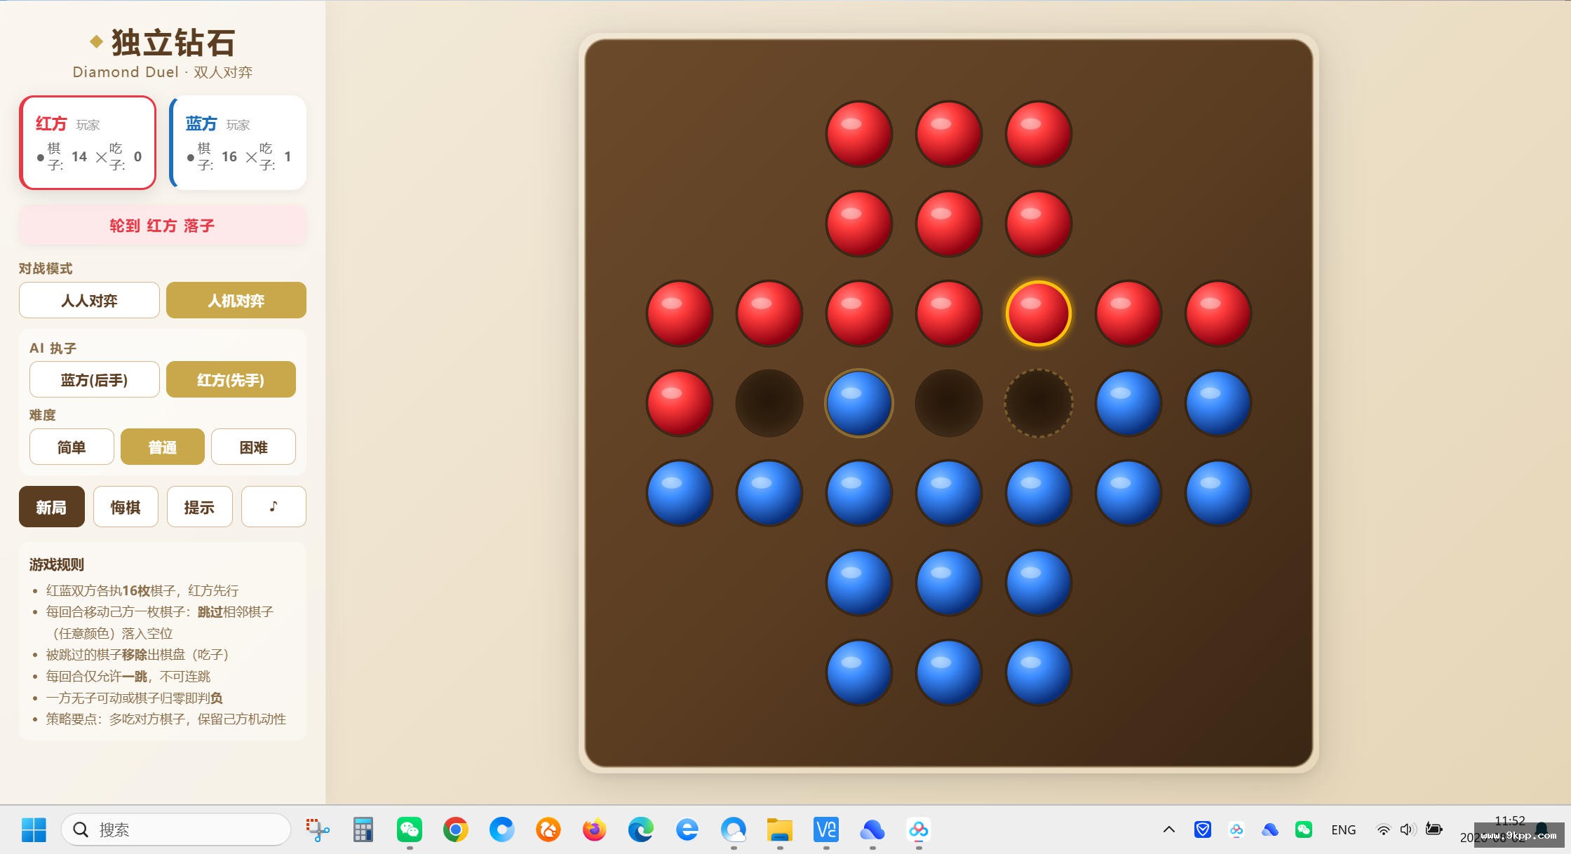Click the 游戏规则 heading

[57, 564]
